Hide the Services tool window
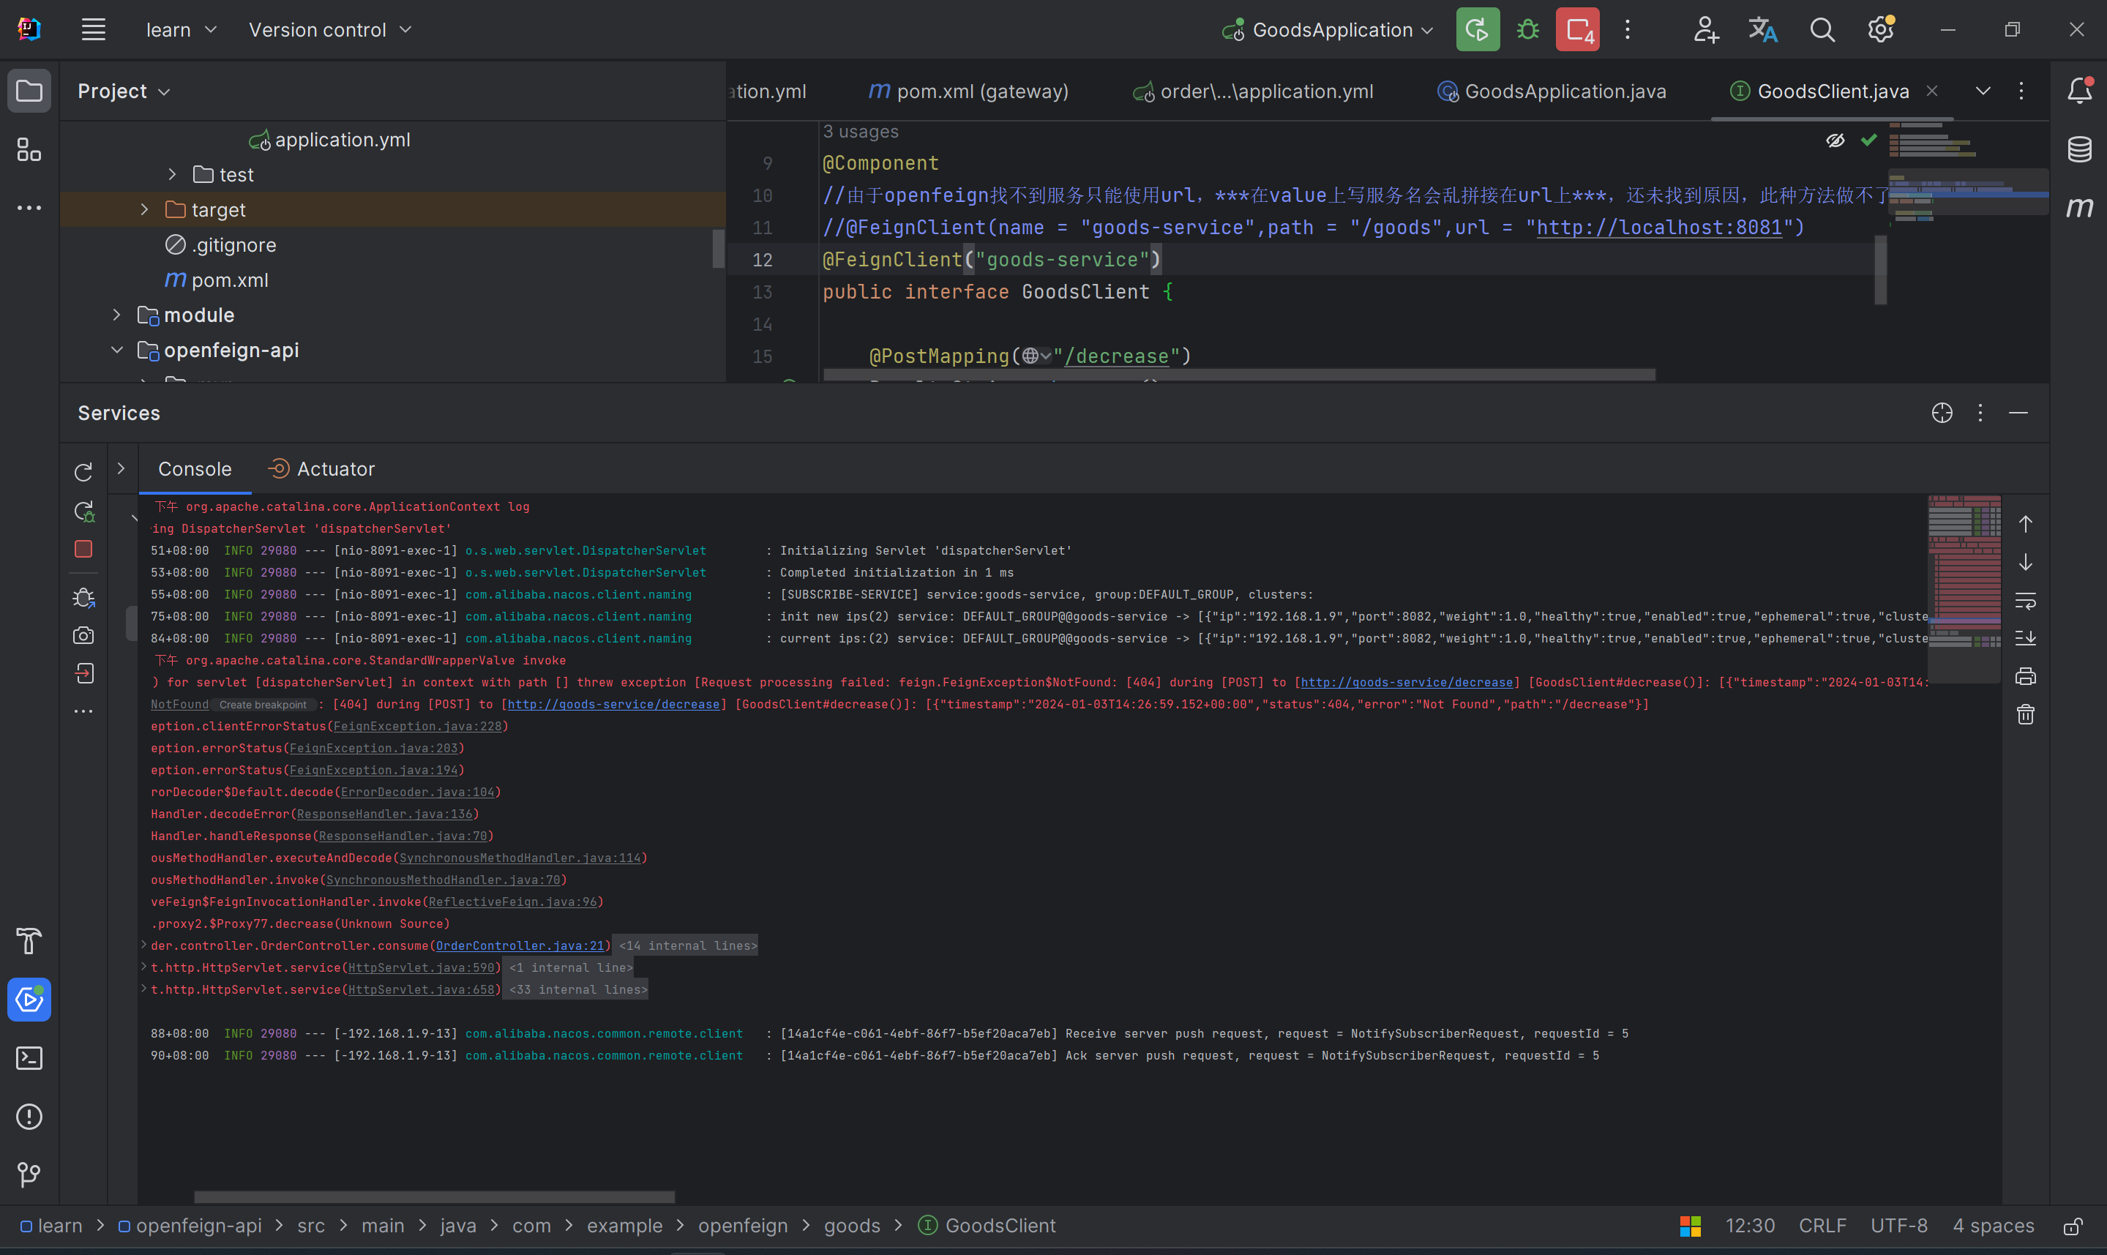2107x1255 pixels. click(x=2018, y=413)
